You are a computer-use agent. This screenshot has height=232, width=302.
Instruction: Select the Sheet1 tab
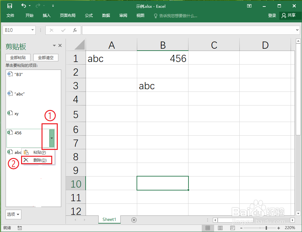coord(109,220)
